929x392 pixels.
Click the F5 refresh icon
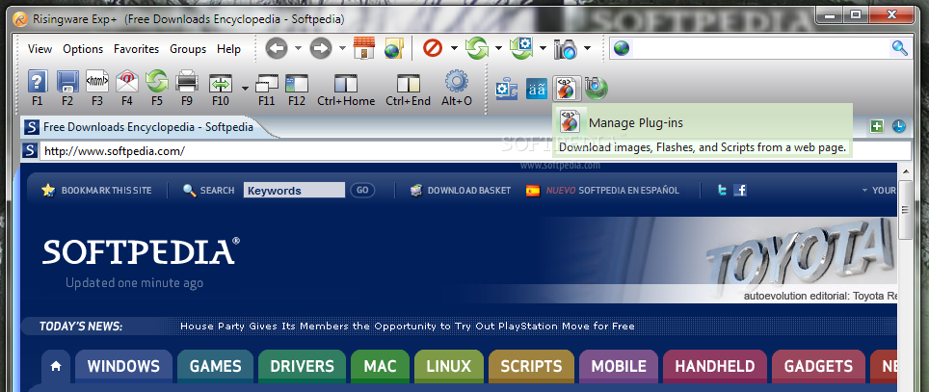click(x=157, y=81)
